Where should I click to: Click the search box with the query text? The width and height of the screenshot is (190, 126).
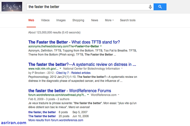(x=85, y=7)
